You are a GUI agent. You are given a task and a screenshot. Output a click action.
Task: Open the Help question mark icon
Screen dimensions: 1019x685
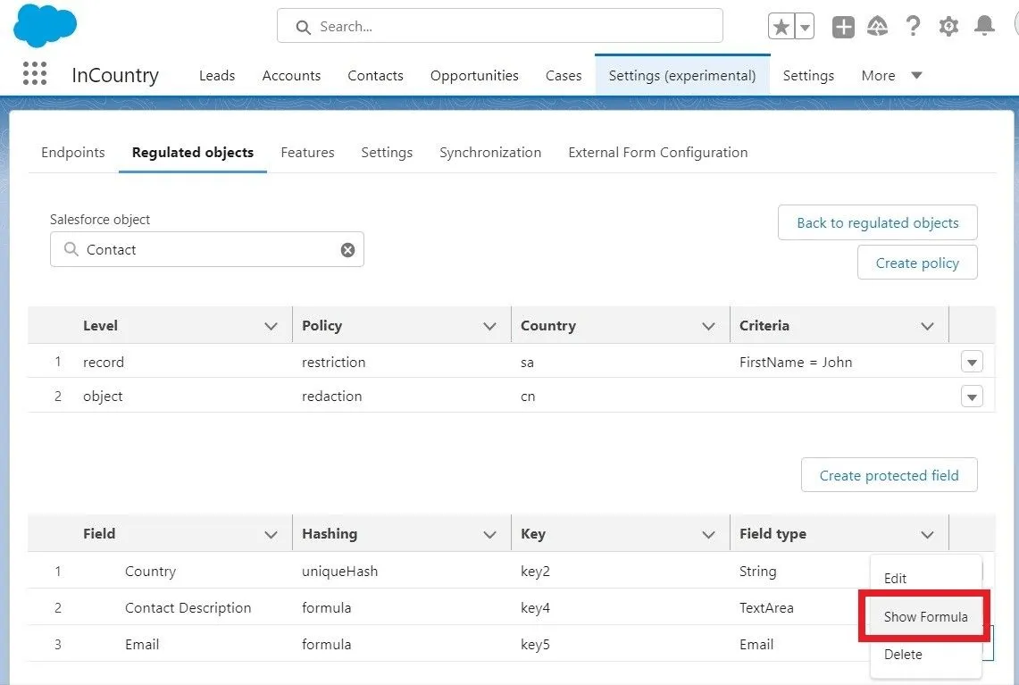(912, 27)
